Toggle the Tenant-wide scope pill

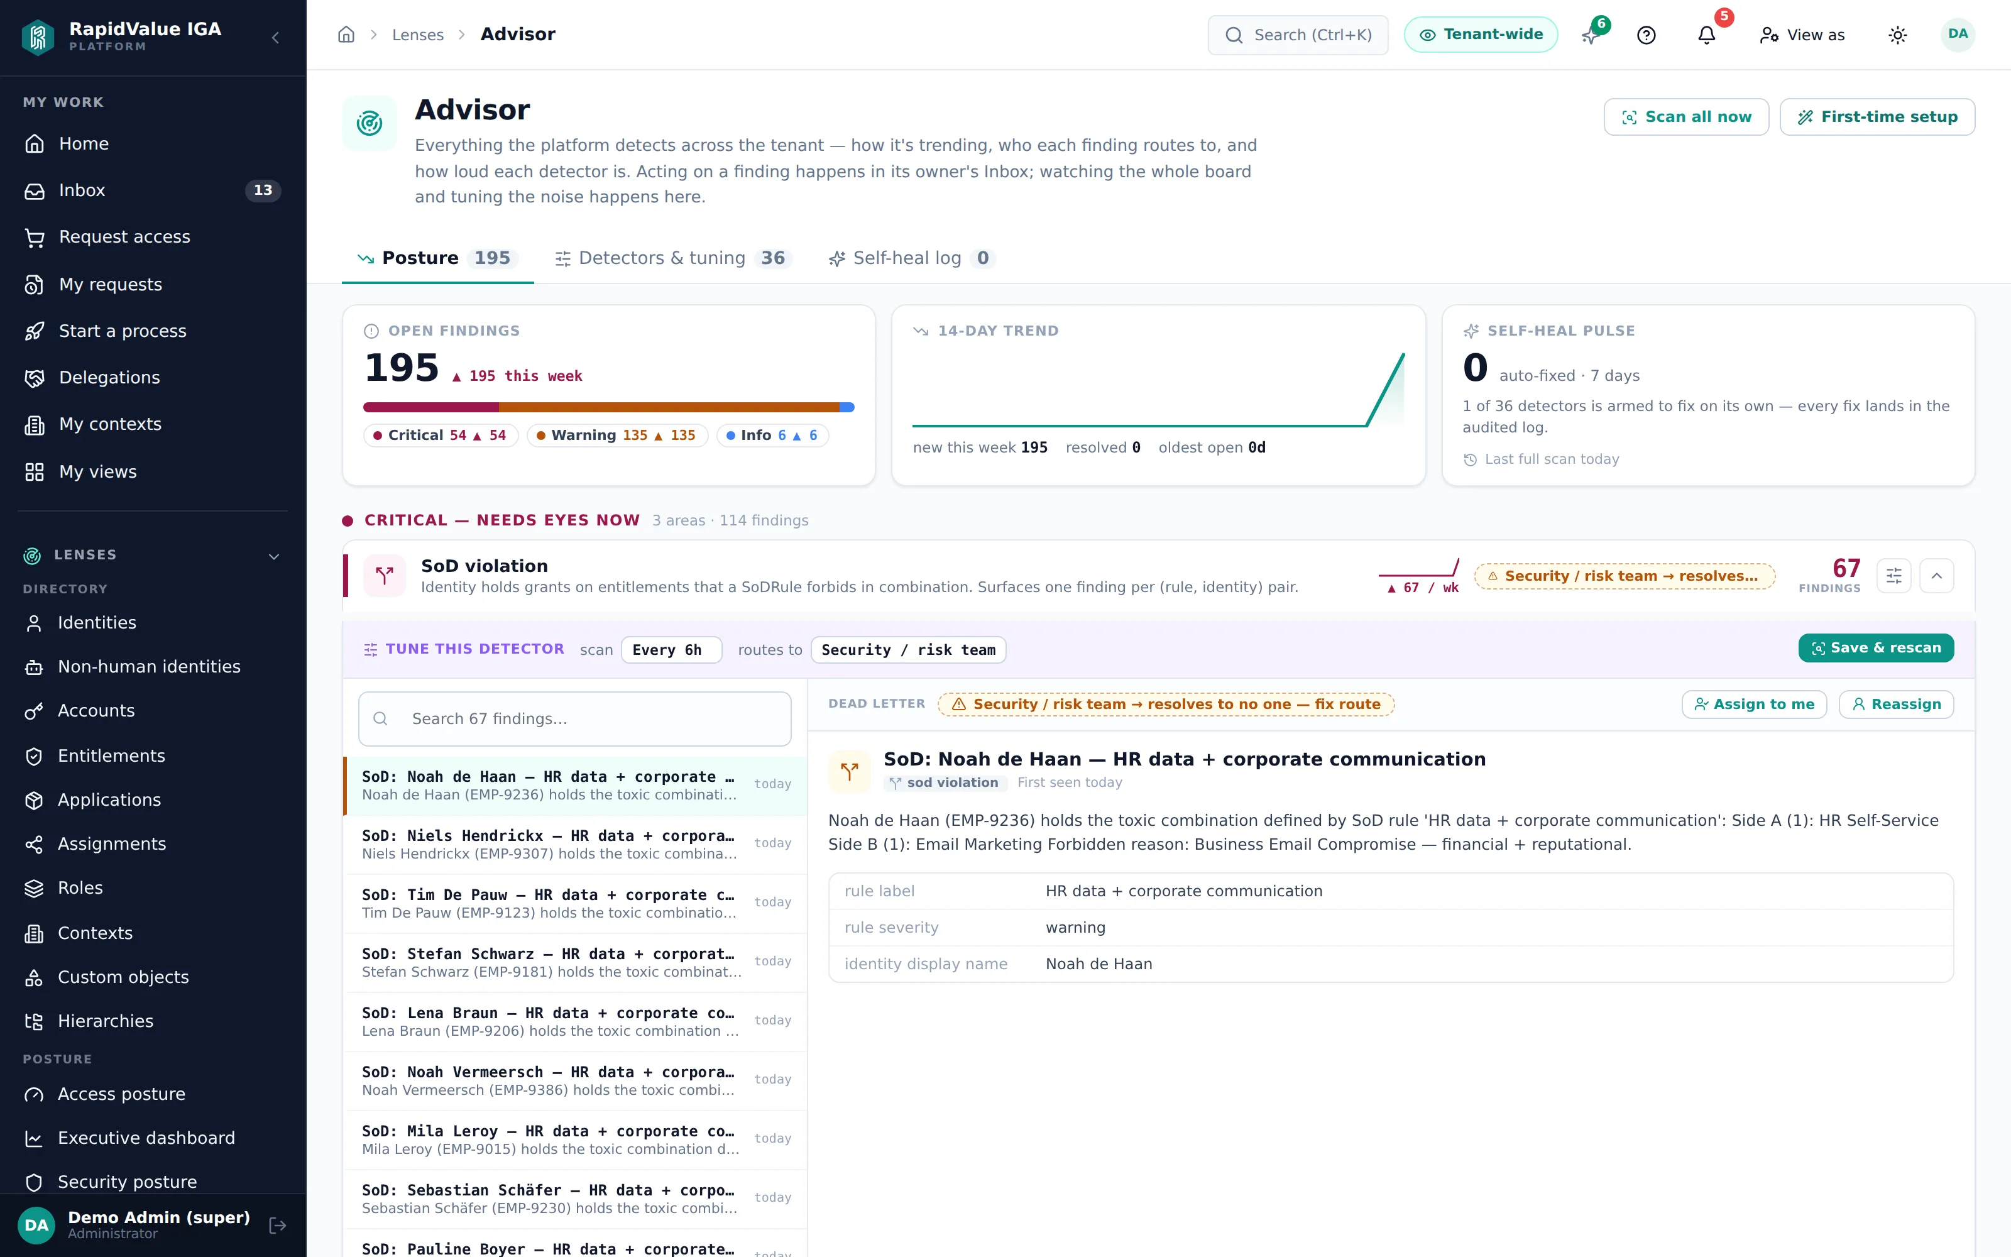point(1481,35)
